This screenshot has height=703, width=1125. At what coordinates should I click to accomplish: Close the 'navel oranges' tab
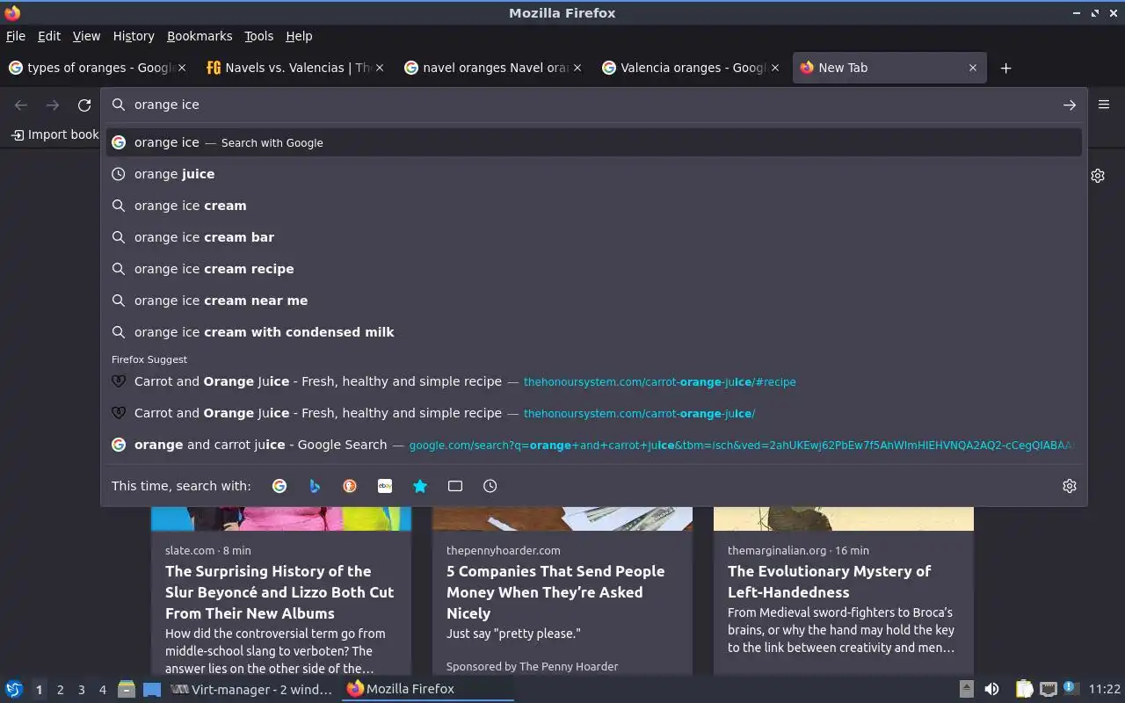click(577, 68)
